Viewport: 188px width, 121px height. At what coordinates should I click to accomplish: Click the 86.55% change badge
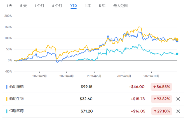(161, 87)
